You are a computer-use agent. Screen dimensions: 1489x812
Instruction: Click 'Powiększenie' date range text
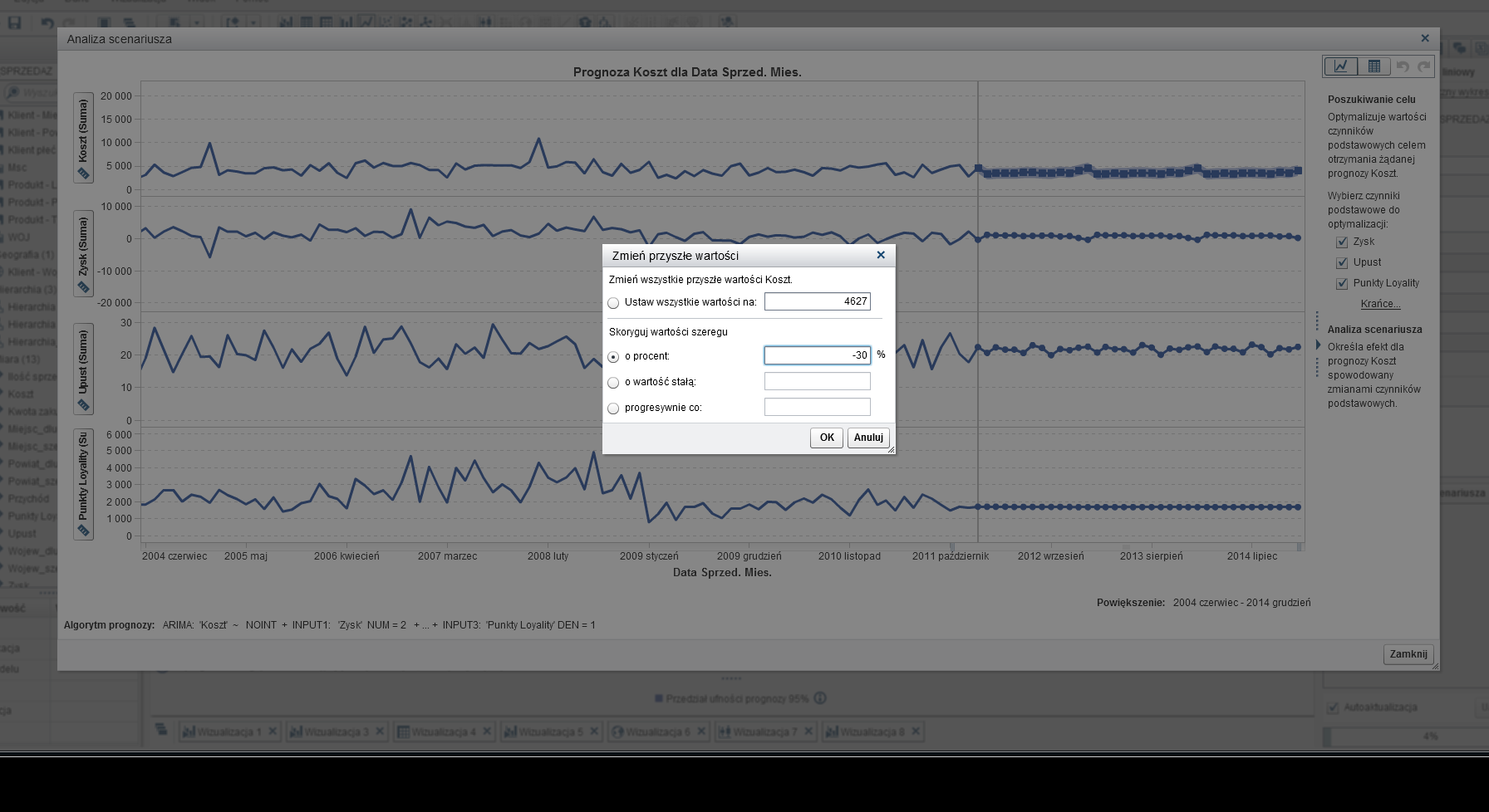[1241, 603]
